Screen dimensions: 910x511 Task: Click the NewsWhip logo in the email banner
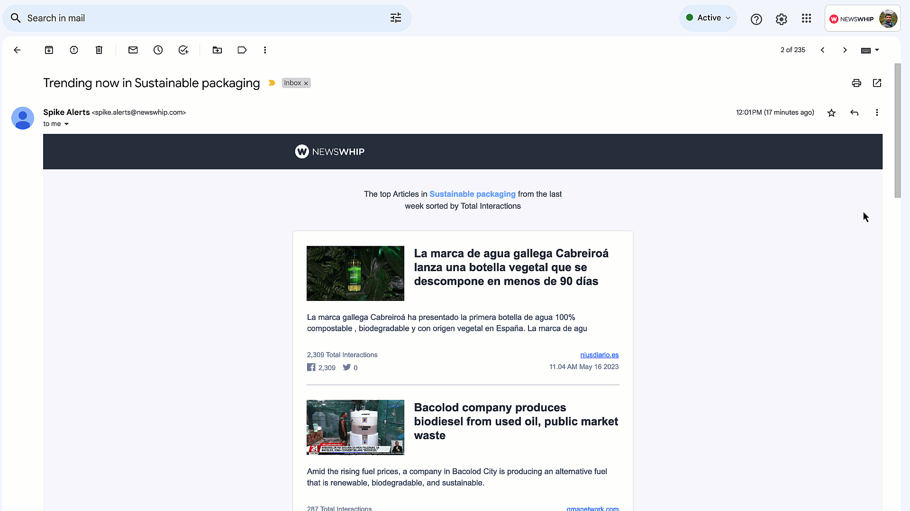[x=330, y=151]
